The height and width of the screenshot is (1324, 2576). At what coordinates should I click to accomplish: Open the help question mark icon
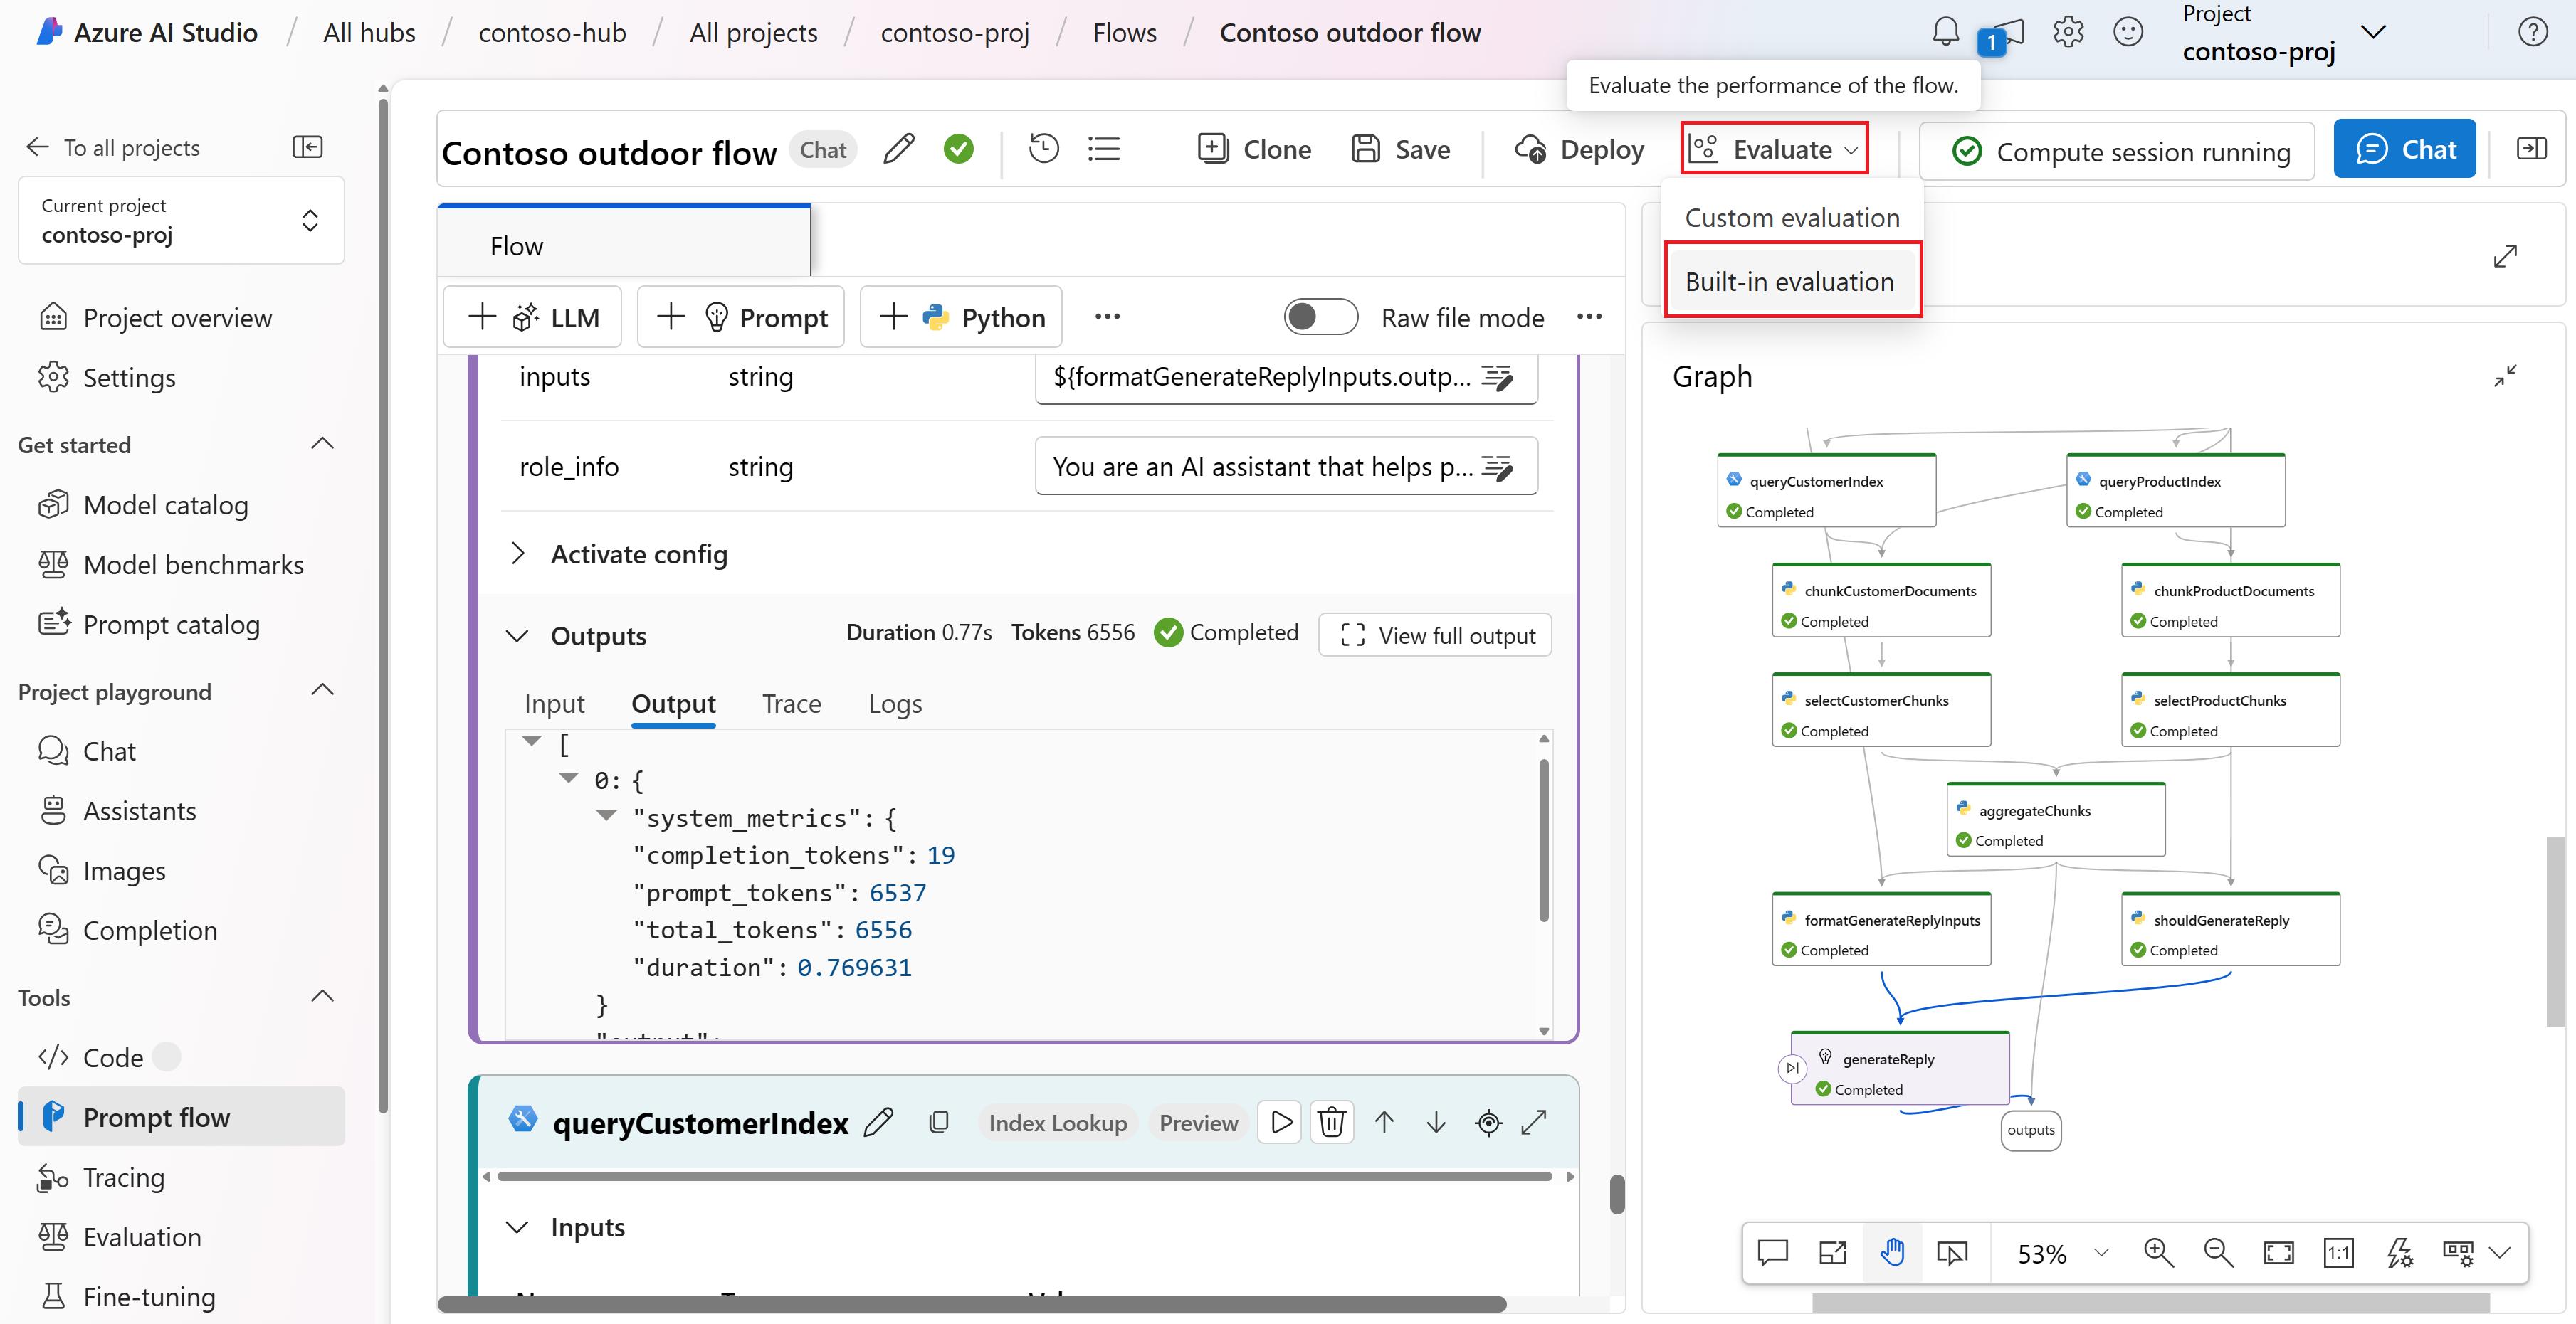[2532, 32]
